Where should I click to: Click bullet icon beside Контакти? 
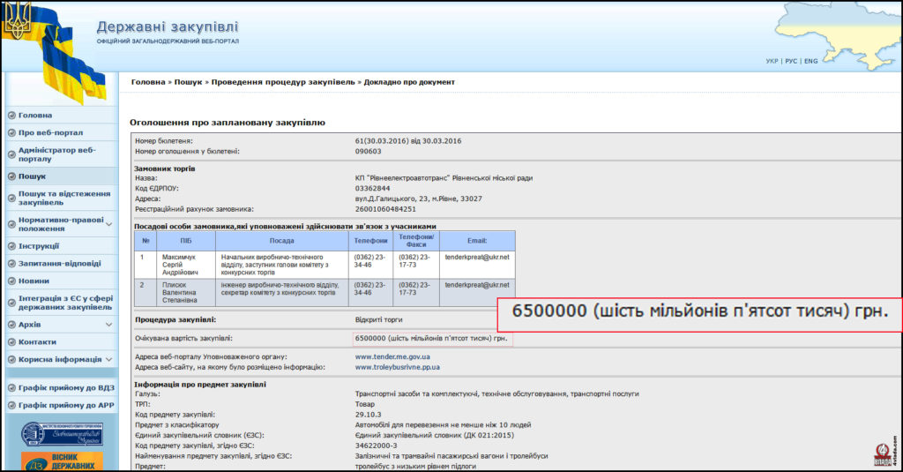11,342
